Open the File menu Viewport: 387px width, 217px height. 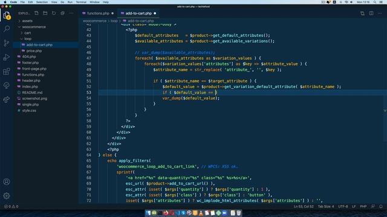click(22, 2)
